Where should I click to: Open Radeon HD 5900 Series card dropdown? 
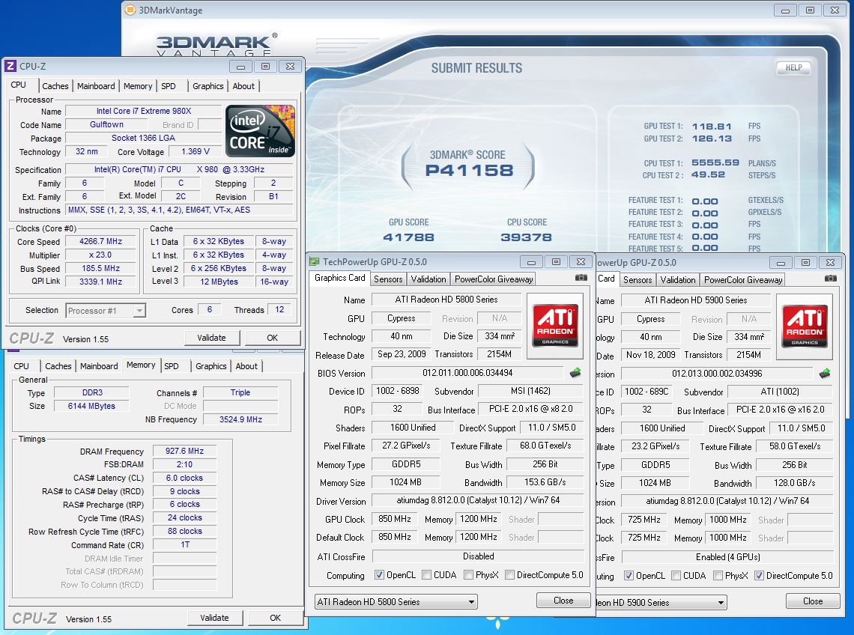click(661, 602)
